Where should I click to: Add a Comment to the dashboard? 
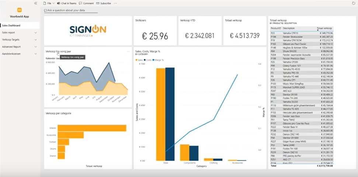86,3
